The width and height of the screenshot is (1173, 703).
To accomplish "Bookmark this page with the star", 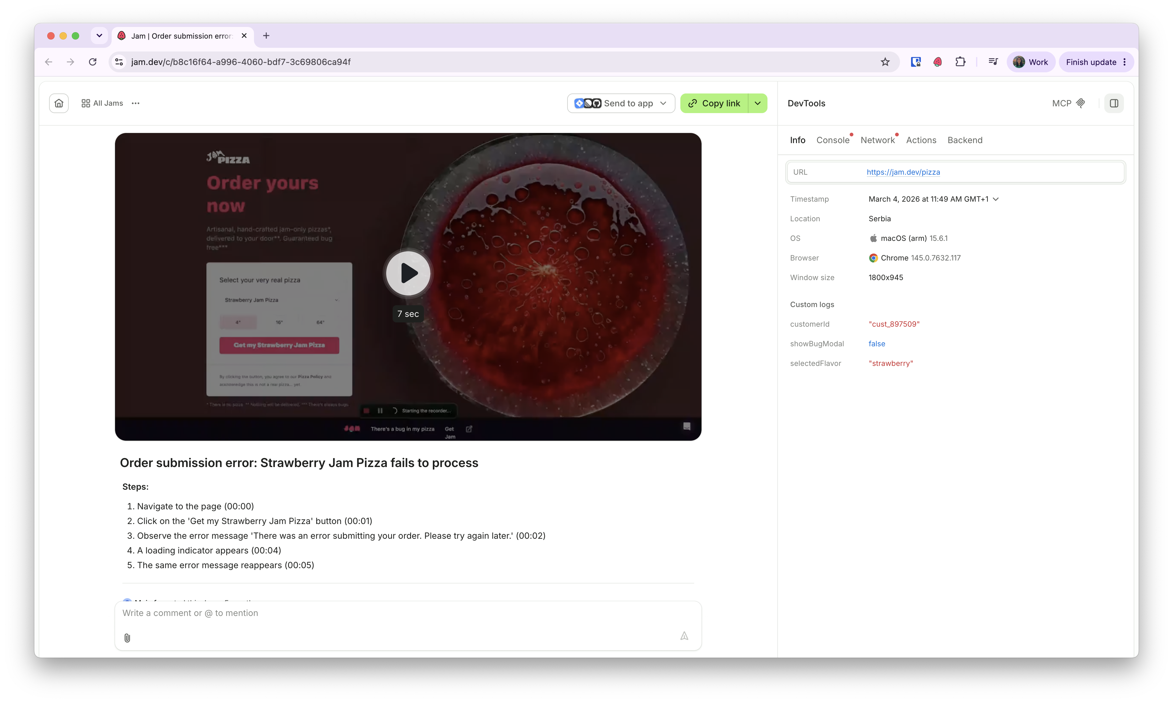I will (x=885, y=62).
